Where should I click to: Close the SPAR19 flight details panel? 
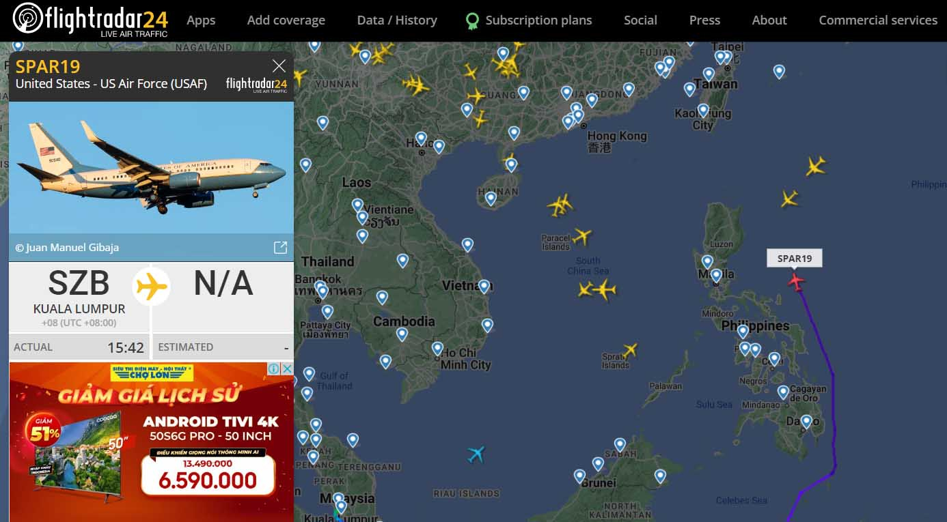tap(279, 66)
